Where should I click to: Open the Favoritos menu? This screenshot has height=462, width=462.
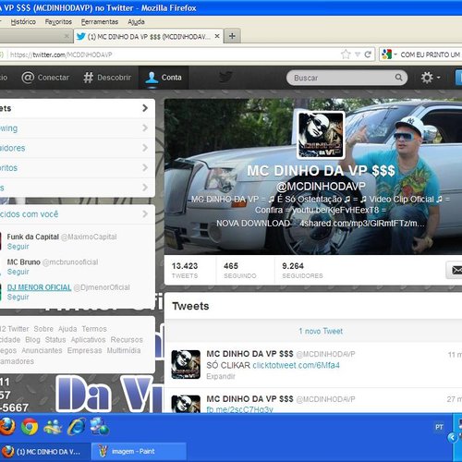58,22
